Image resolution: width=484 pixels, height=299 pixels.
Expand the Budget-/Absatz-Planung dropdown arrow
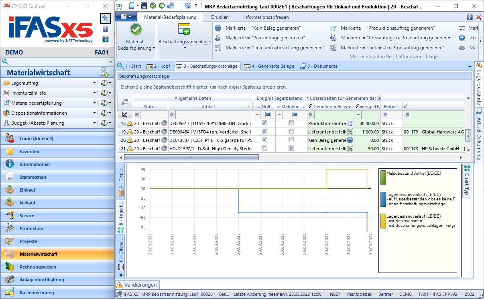95,123
